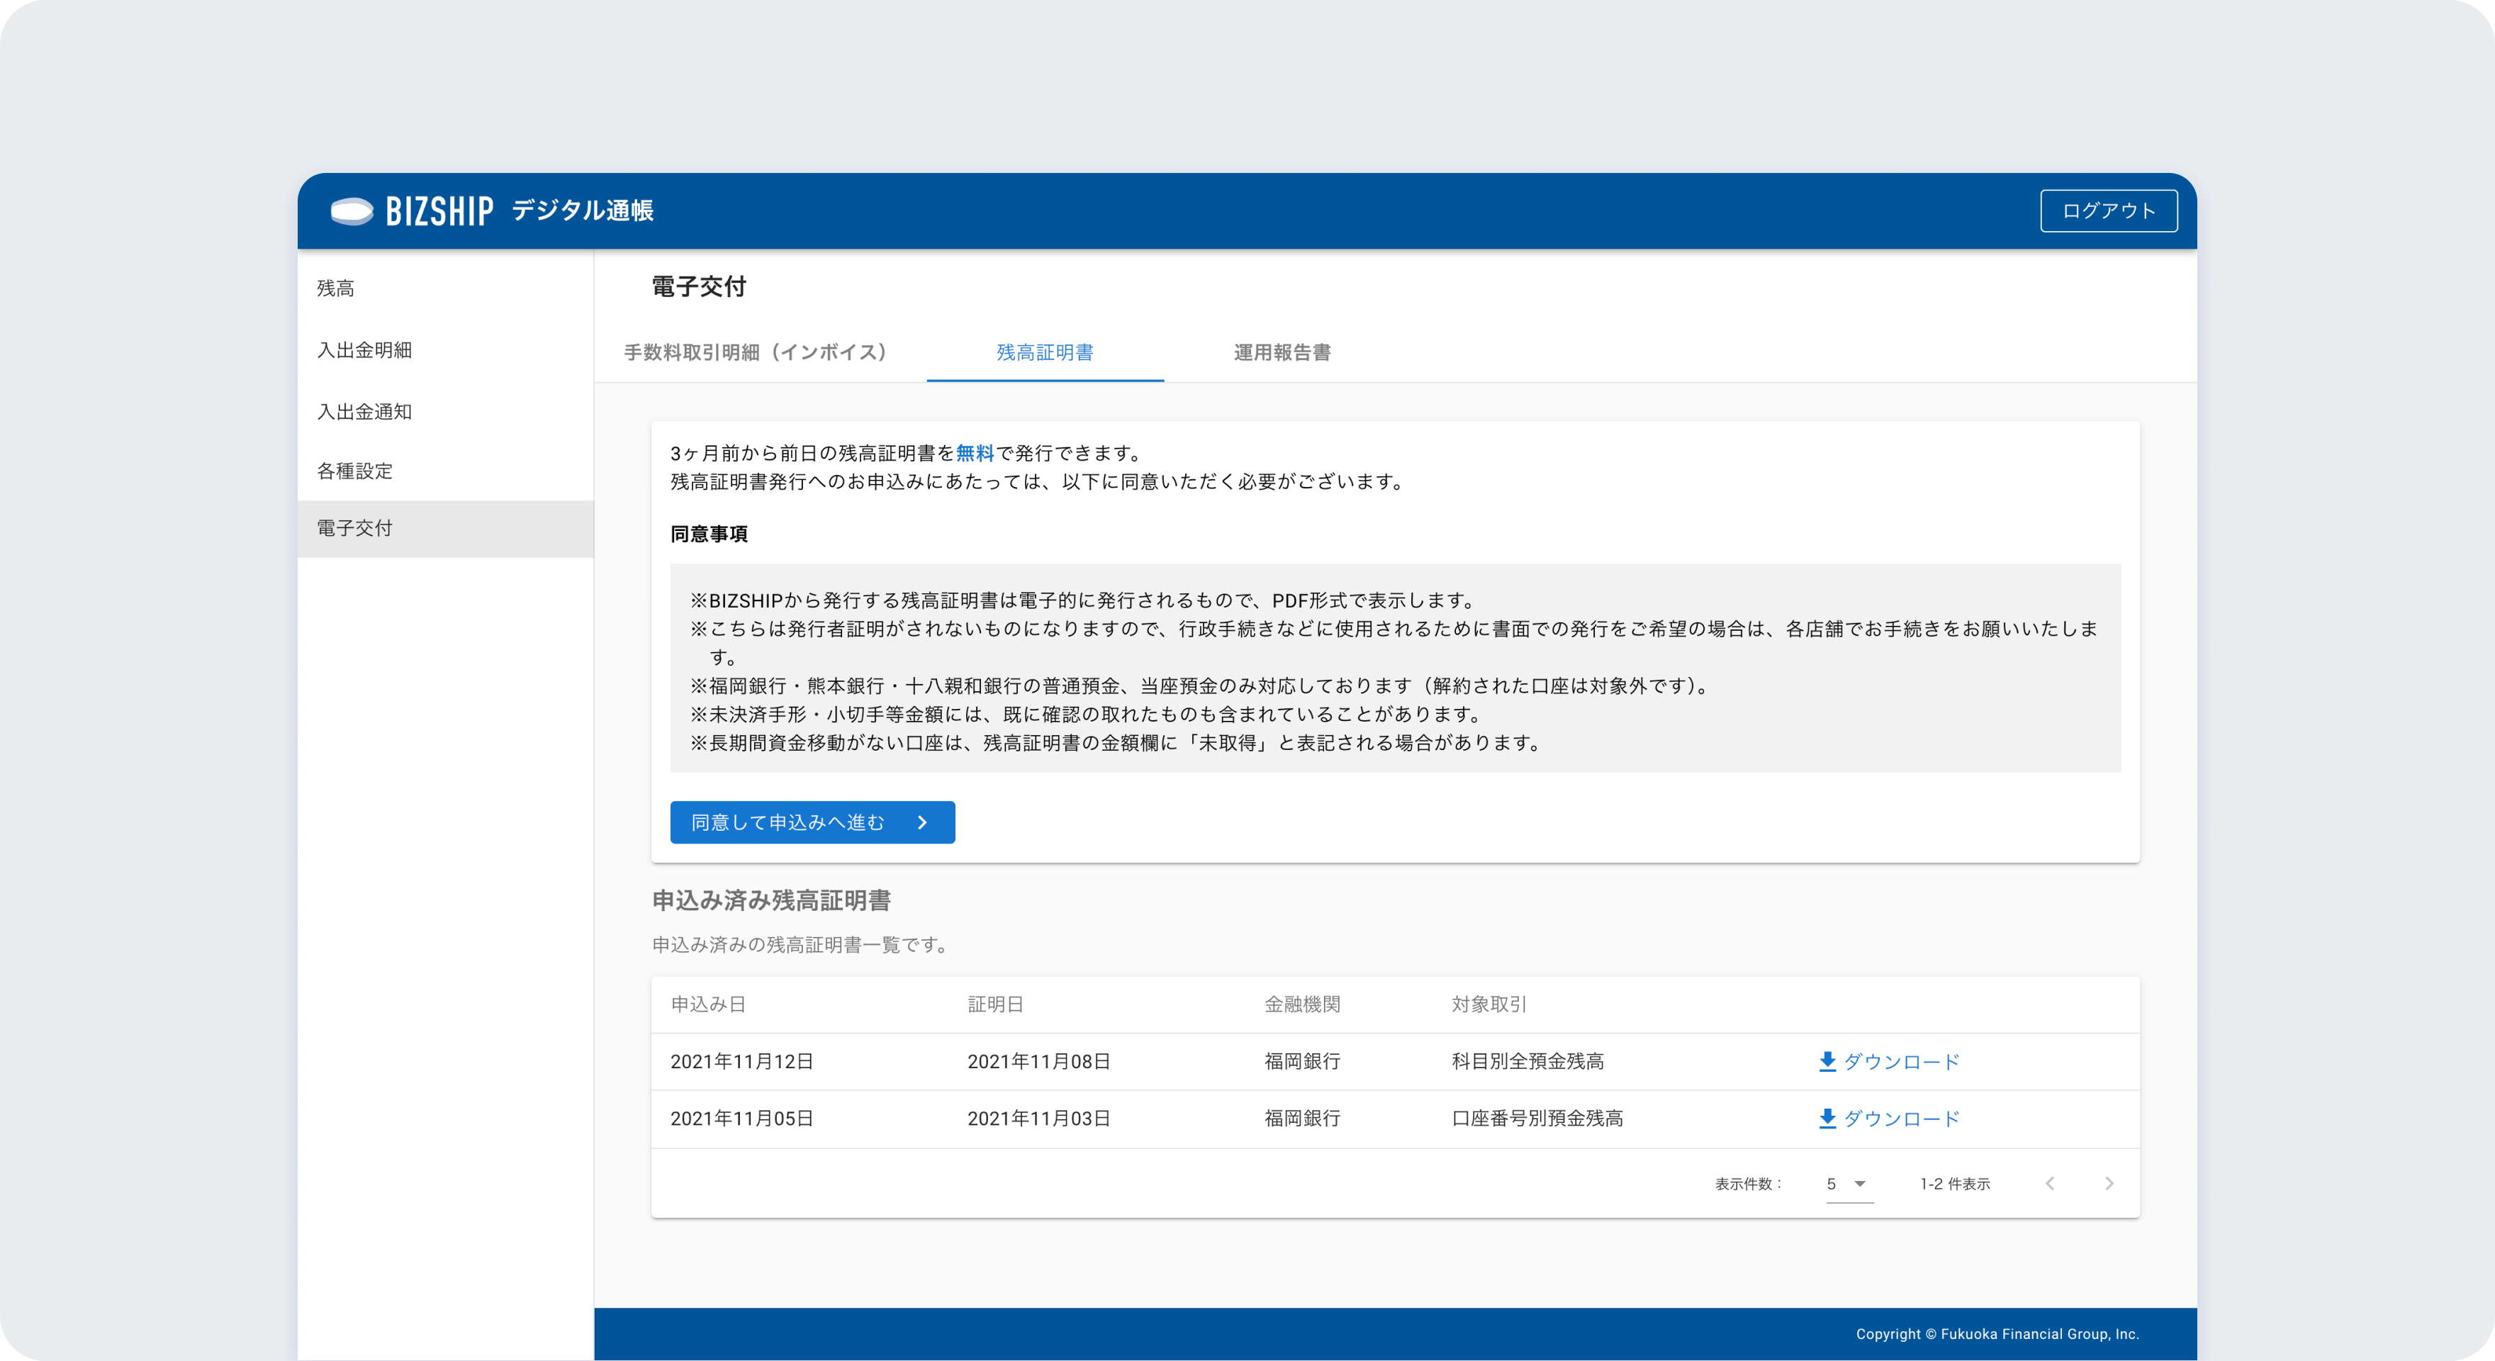Image resolution: width=2495 pixels, height=1361 pixels.
Task: Download the 科目別全預金残高 certificate
Action: coord(1889,1062)
